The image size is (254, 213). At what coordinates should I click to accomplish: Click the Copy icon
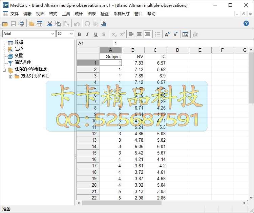point(58,24)
